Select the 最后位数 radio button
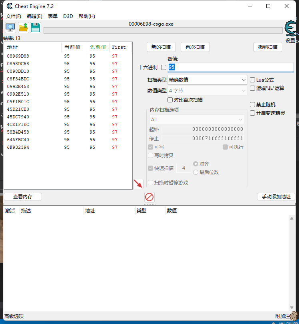The width and height of the screenshot is (299, 324). click(x=195, y=172)
